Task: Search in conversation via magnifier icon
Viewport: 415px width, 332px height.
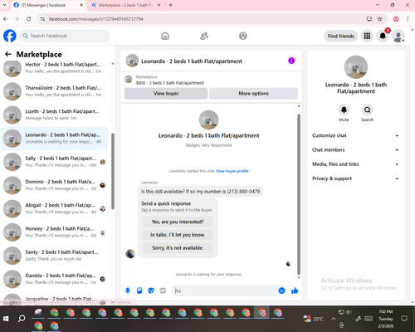Action: pos(367,110)
